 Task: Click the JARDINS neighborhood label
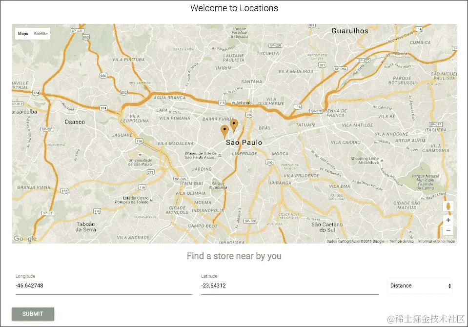202,169
